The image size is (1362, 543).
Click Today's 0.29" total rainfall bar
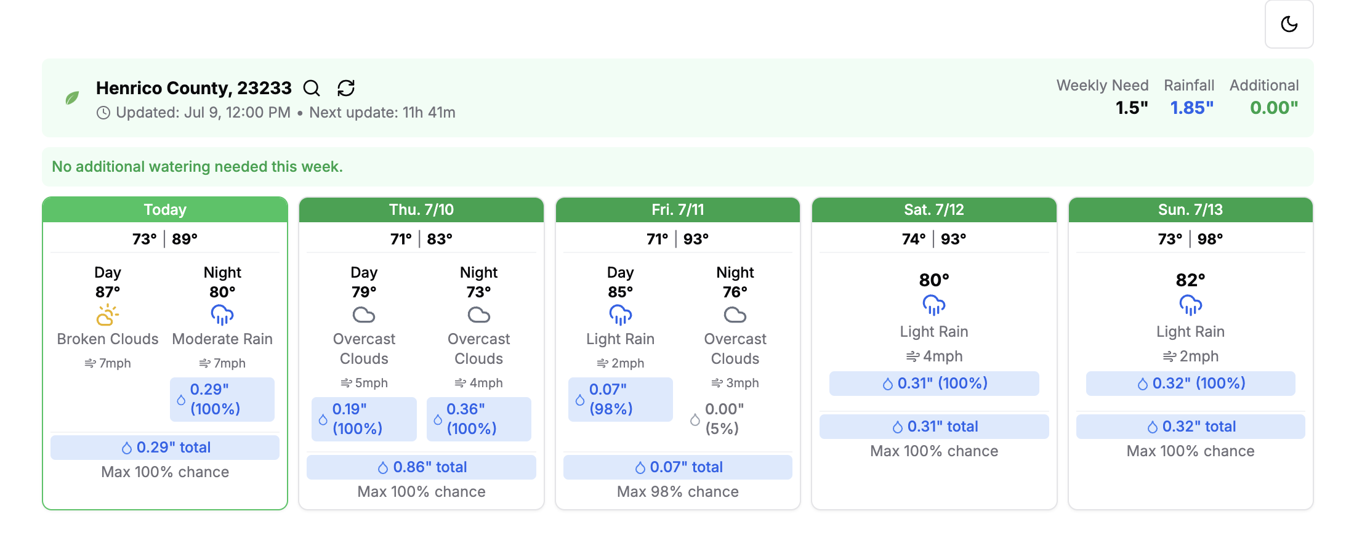165,448
